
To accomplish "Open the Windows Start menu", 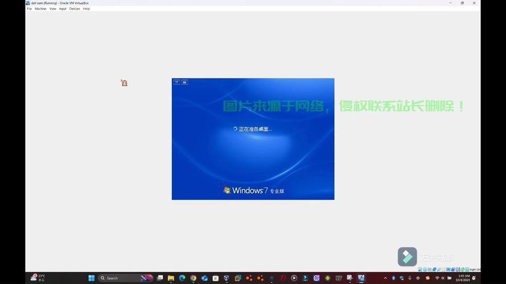I will click(91, 278).
